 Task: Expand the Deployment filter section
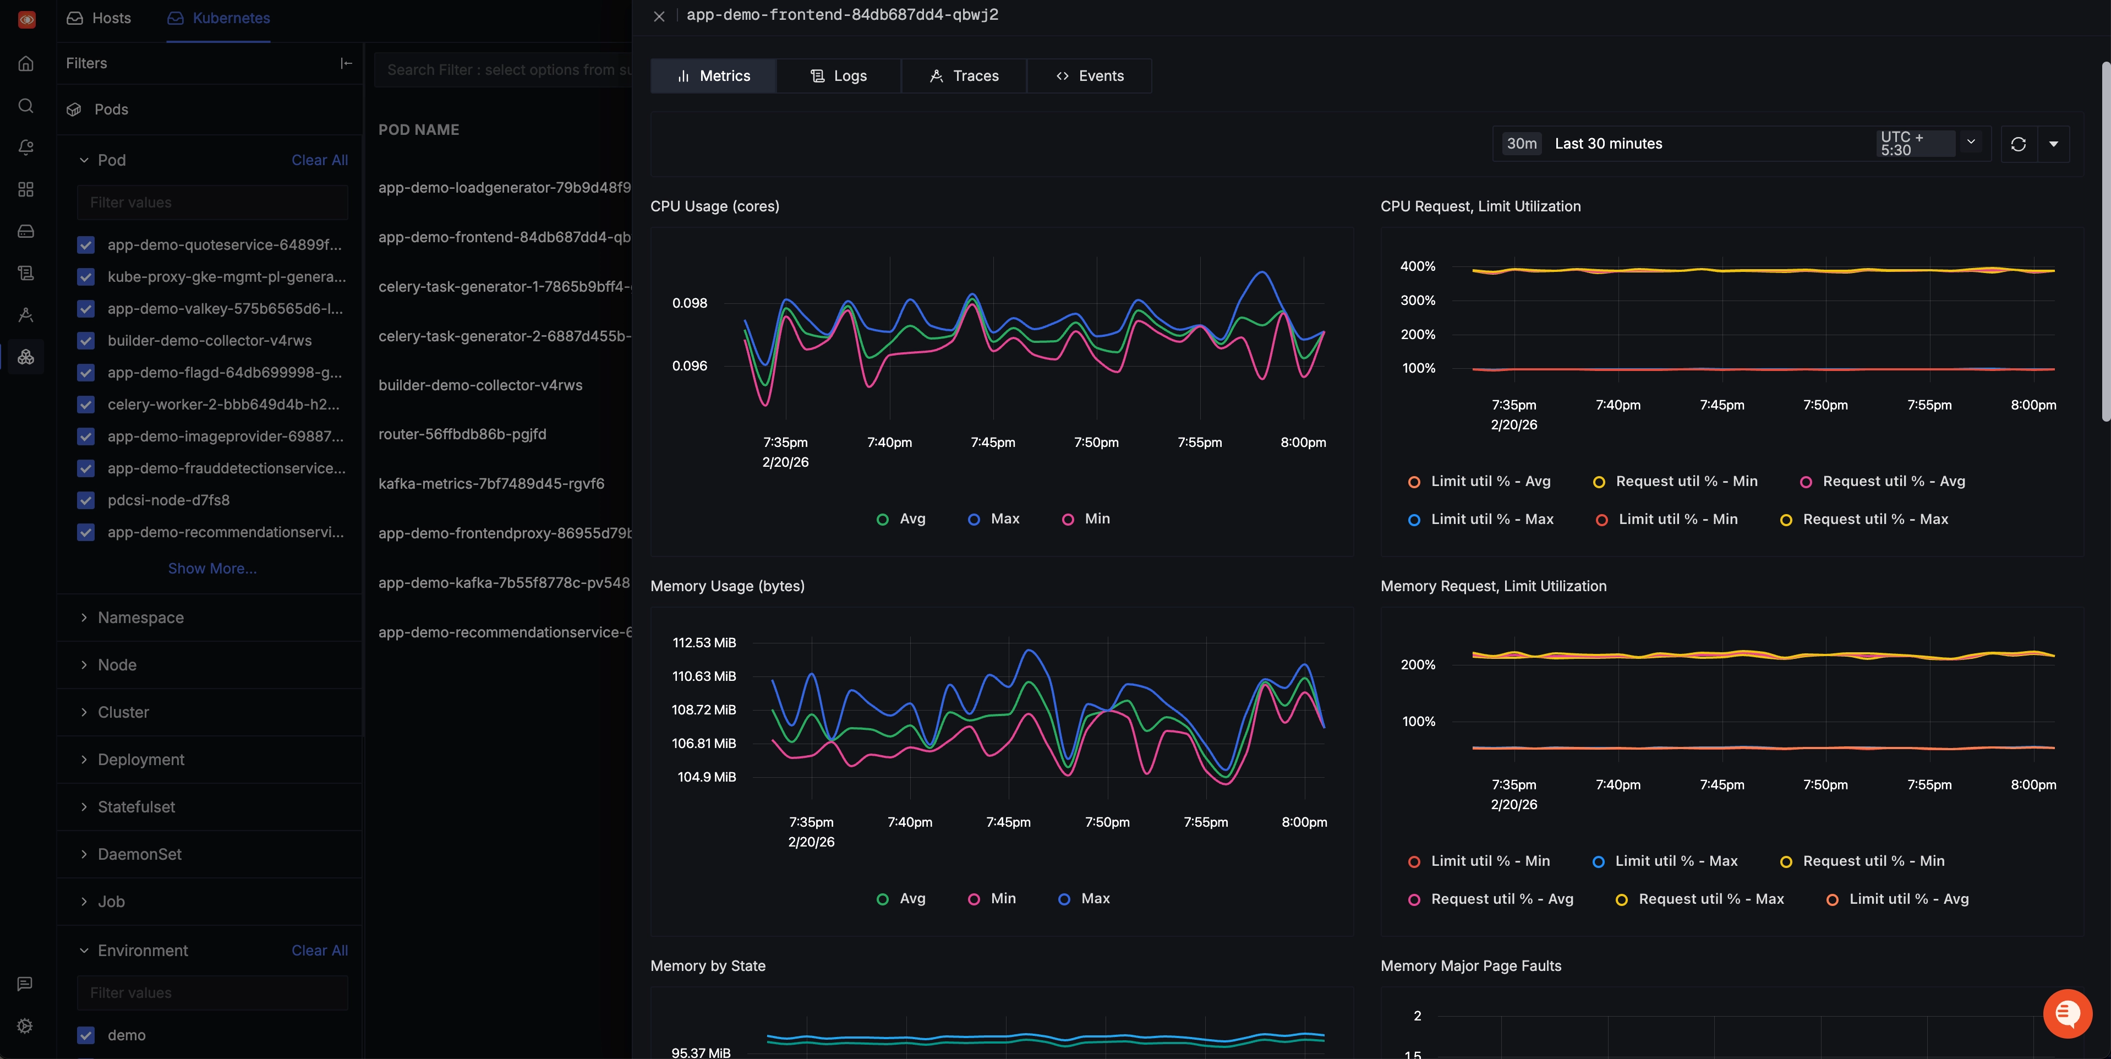coord(141,759)
